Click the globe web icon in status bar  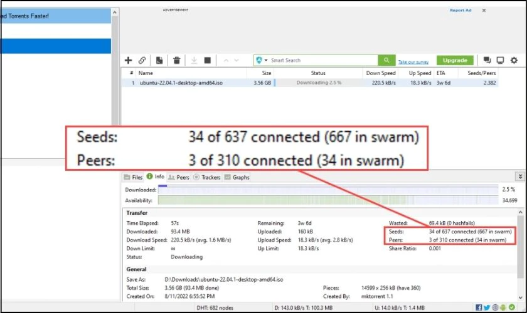pyautogui.click(x=496, y=307)
